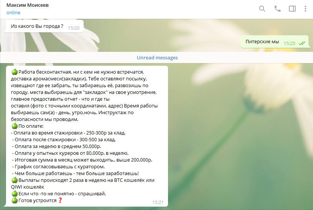
Task: Open the three-dot more options menu
Action: tap(305, 9)
